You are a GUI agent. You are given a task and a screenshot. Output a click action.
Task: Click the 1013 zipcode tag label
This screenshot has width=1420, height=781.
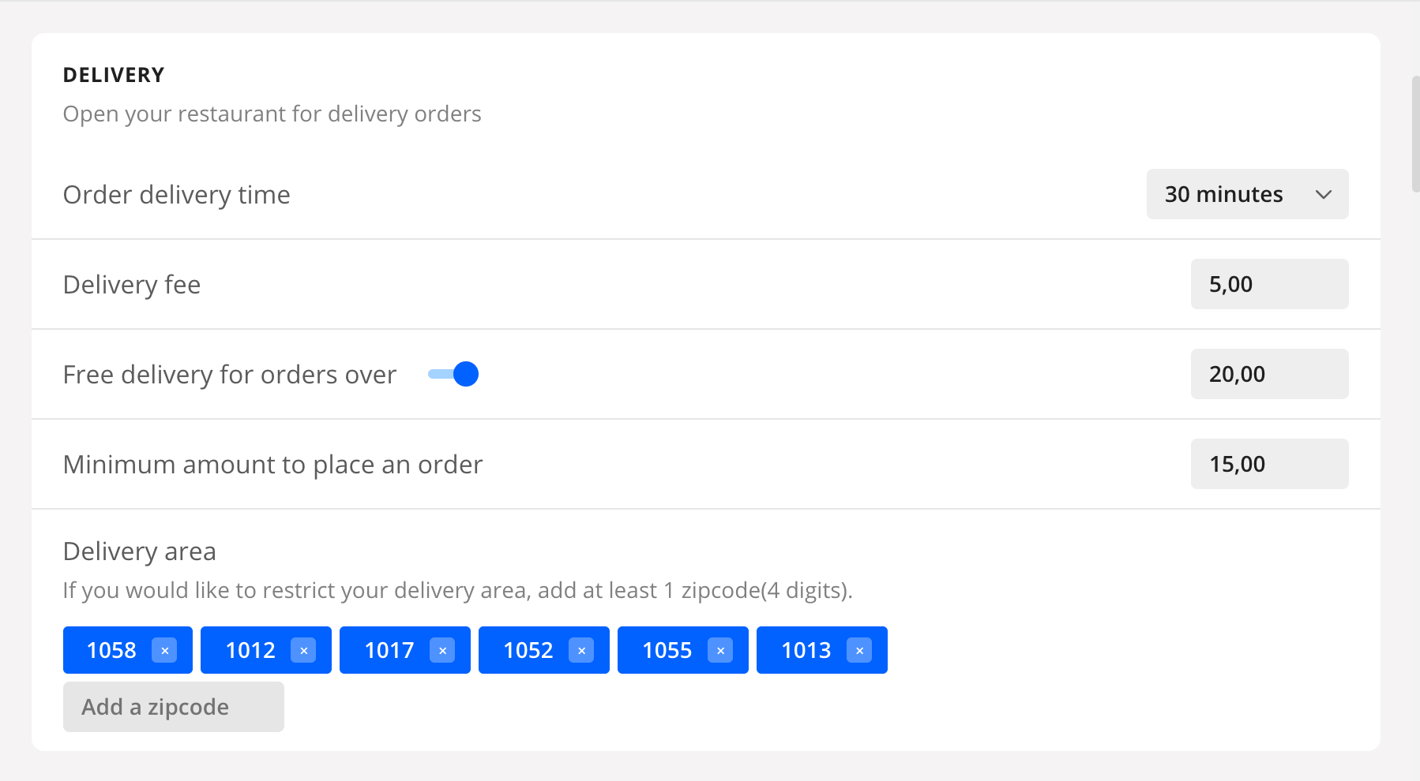[x=806, y=651]
